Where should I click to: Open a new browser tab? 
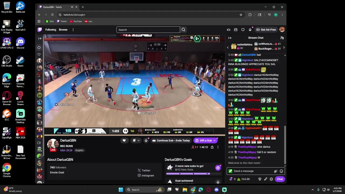[83, 7]
